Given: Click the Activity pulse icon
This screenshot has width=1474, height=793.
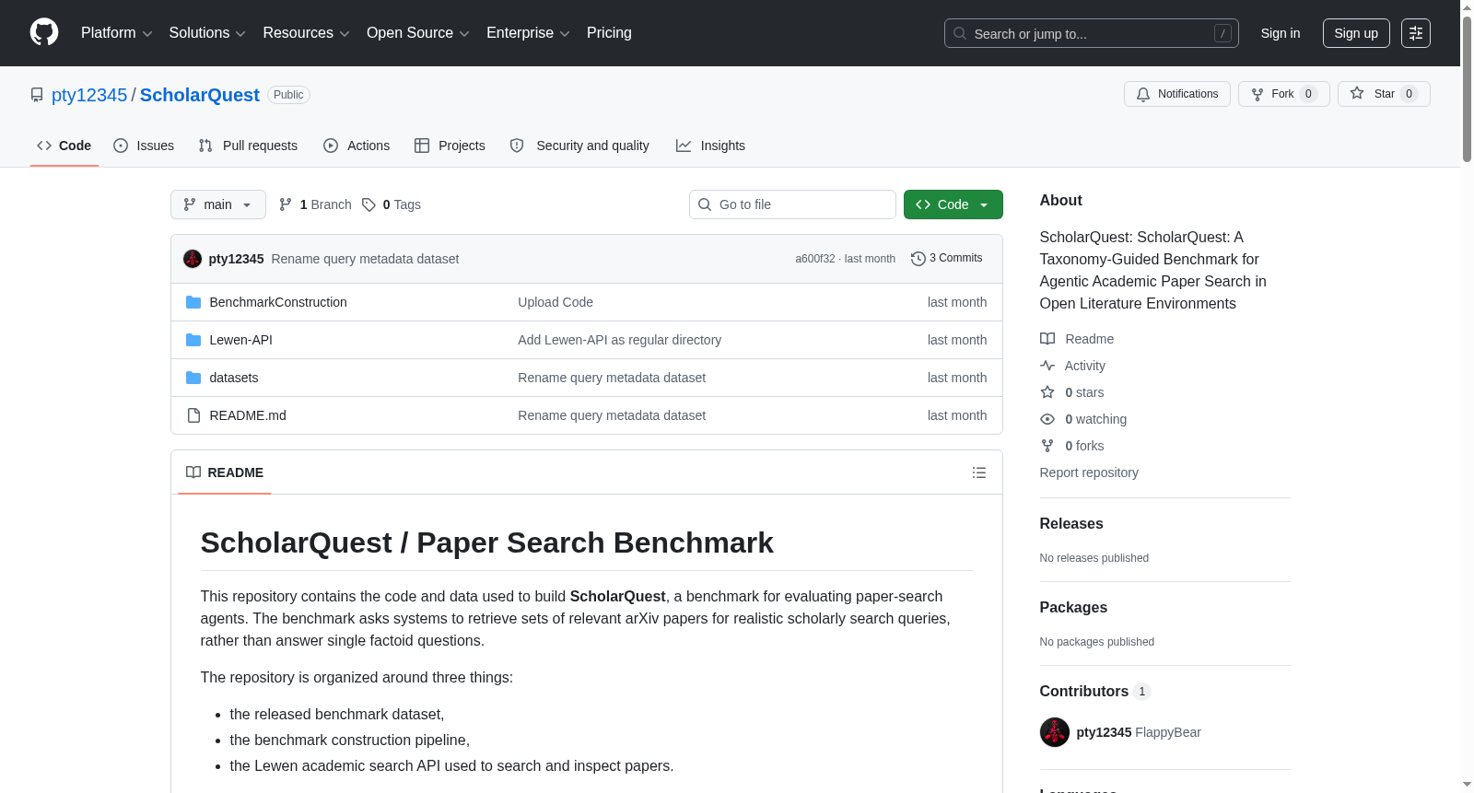Looking at the screenshot, I should (1047, 366).
